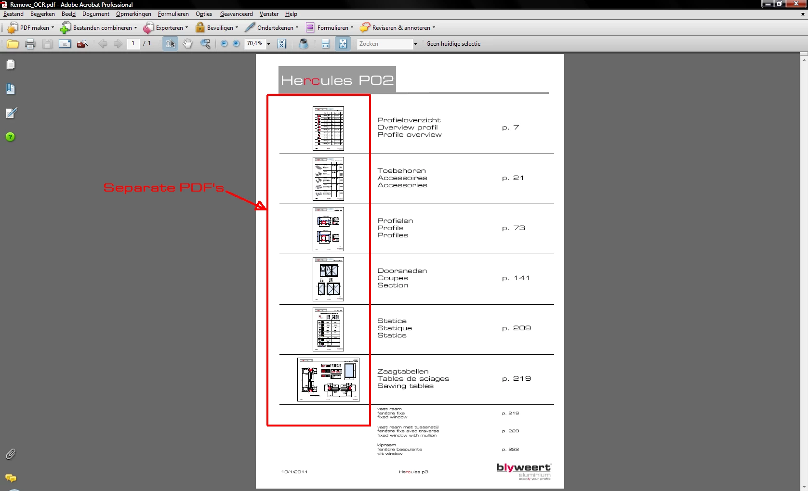Activate the Hand tool
Image resolution: width=808 pixels, height=491 pixels.
pyautogui.click(x=187, y=44)
